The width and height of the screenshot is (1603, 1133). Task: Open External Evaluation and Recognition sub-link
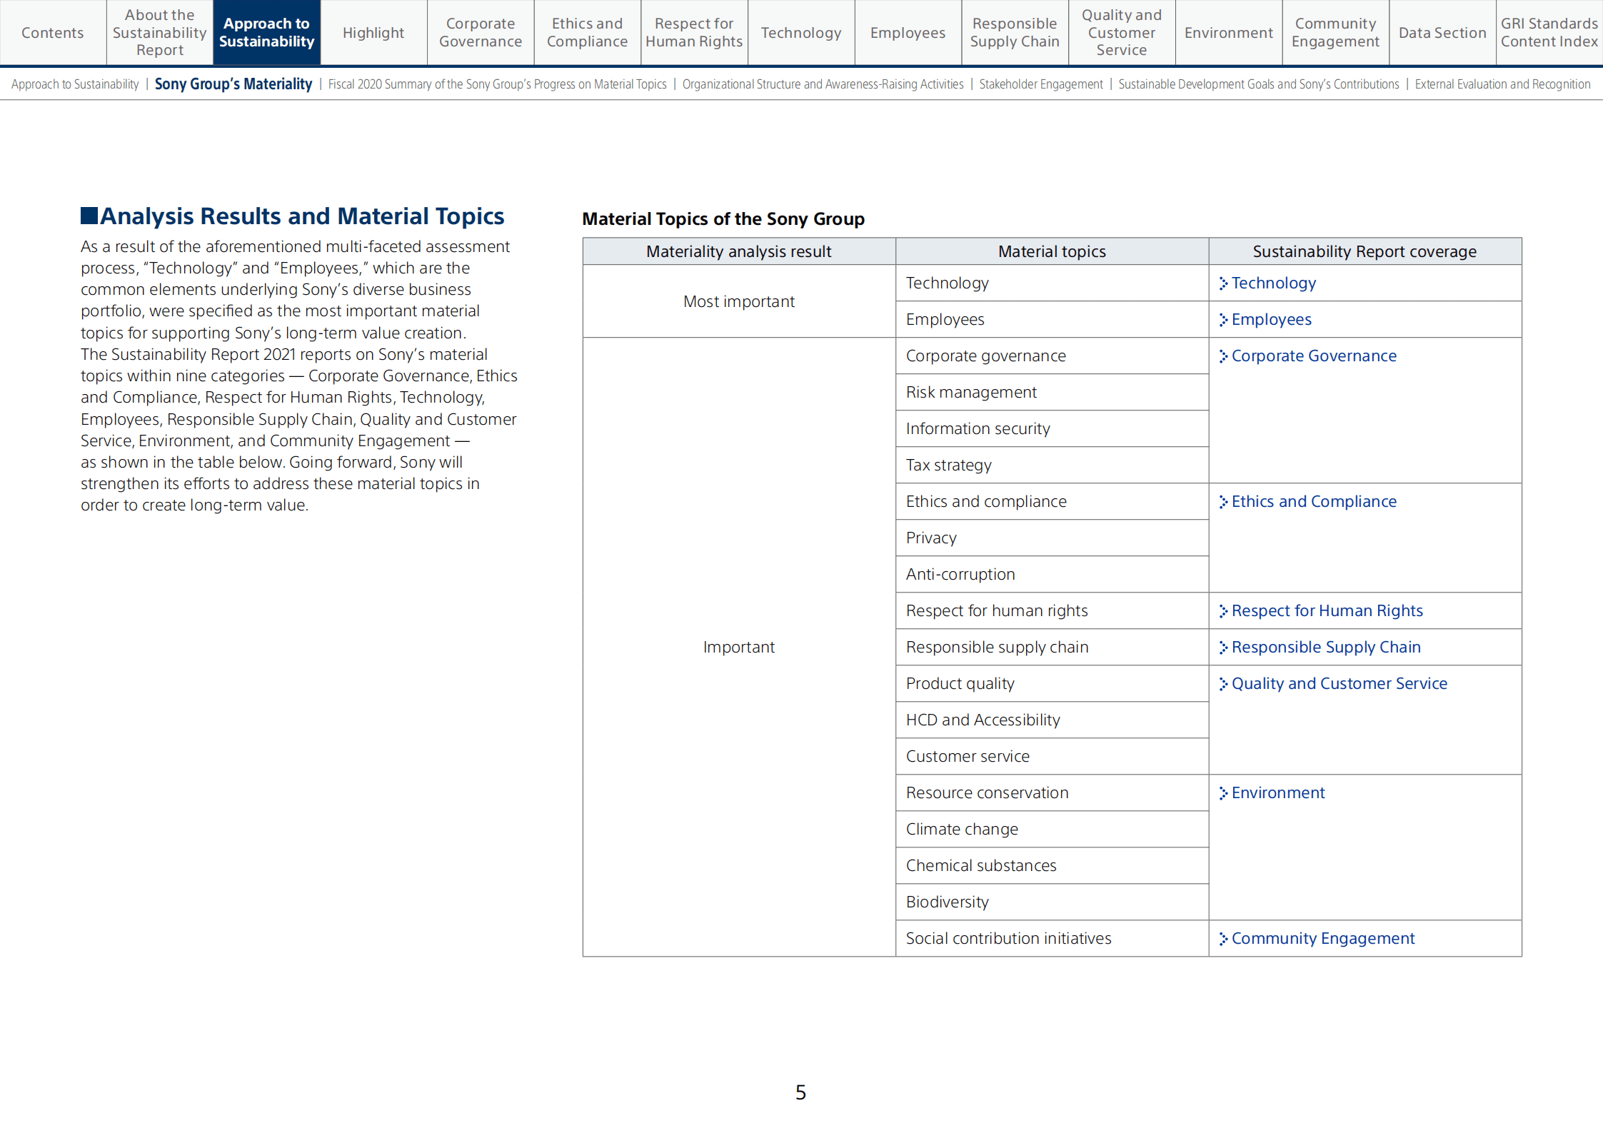(1502, 84)
